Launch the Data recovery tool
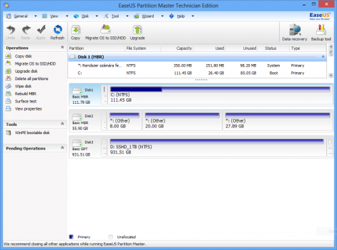This screenshot has height=250, width=337. tap(295, 32)
